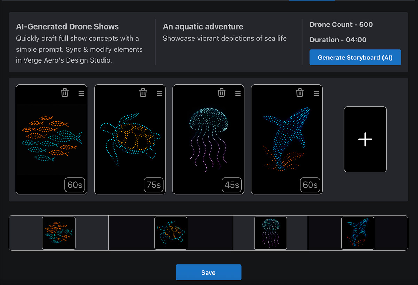
Task: Open the fish school card menu
Action: pos(81,93)
